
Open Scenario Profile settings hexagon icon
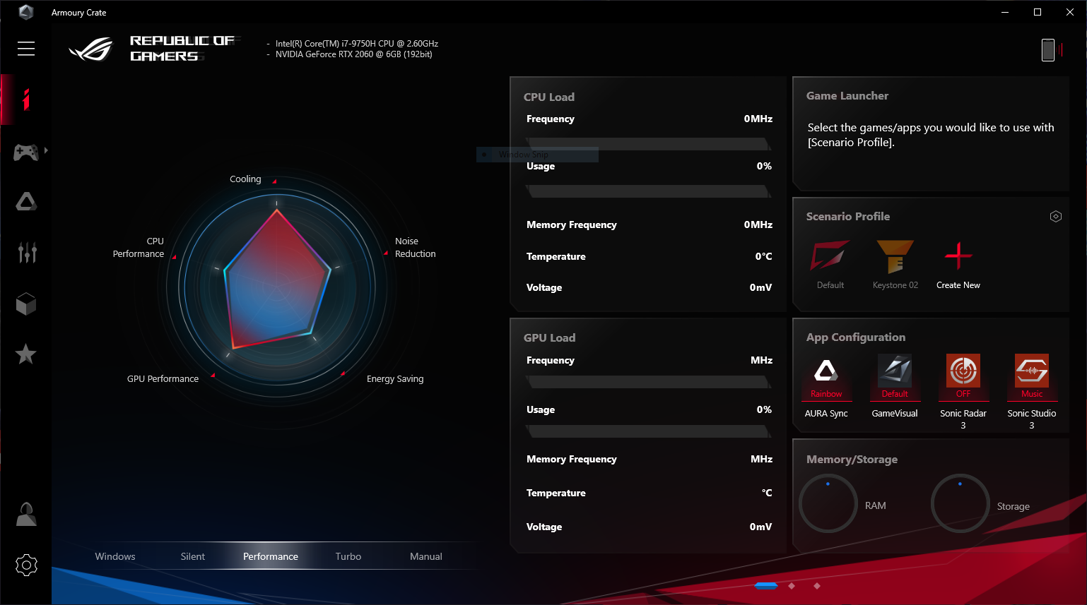pos(1056,217)
